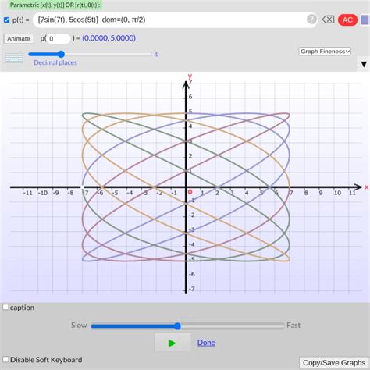This screenshot has height=370, width=370.
Task: Open the soft keyboard icon
Action: [x=14, y=58]
